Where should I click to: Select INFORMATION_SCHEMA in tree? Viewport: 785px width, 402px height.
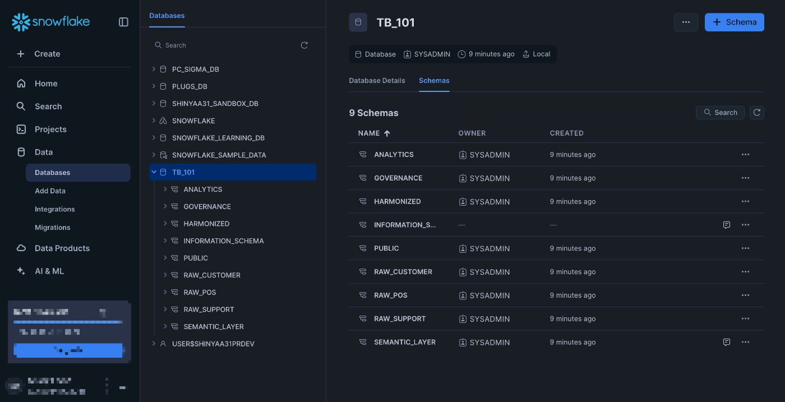pyautogui.click(x=224, y=241)
